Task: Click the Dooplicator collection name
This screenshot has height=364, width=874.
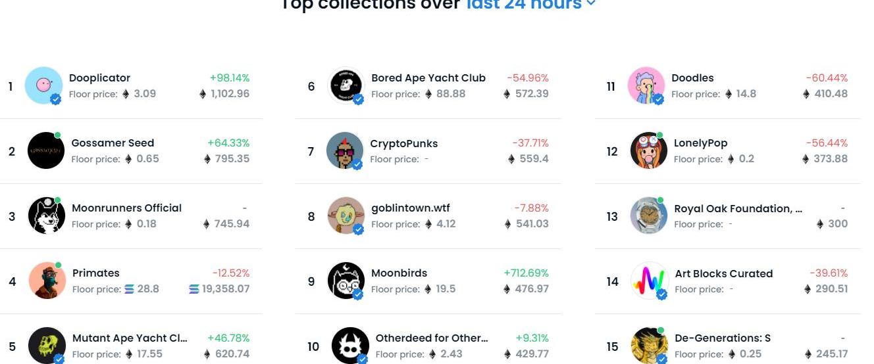Action: tap(100, 78)
